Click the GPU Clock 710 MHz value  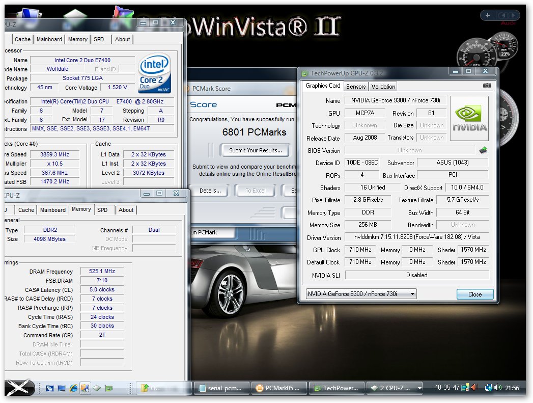[x=360, y=250]
